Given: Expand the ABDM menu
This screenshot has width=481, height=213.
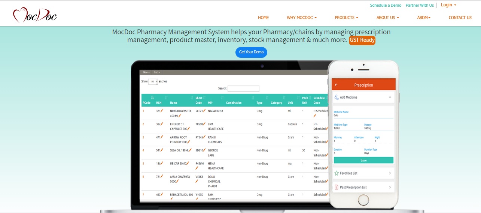Looking at the screenshot, I should [x=424, y=18].
